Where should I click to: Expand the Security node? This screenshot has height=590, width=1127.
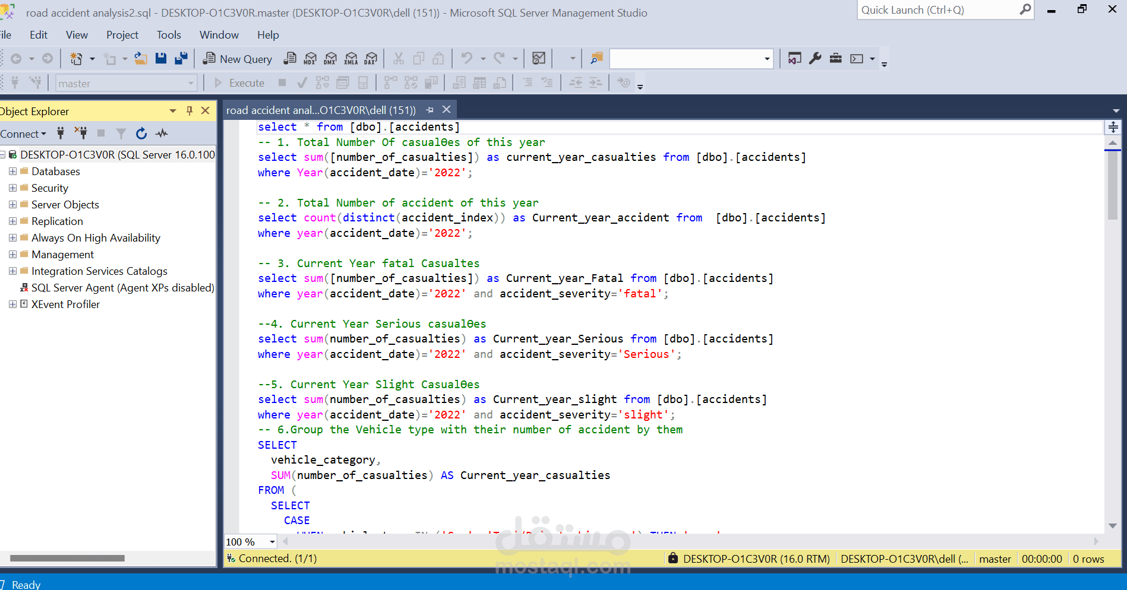[x=12, y=188]
